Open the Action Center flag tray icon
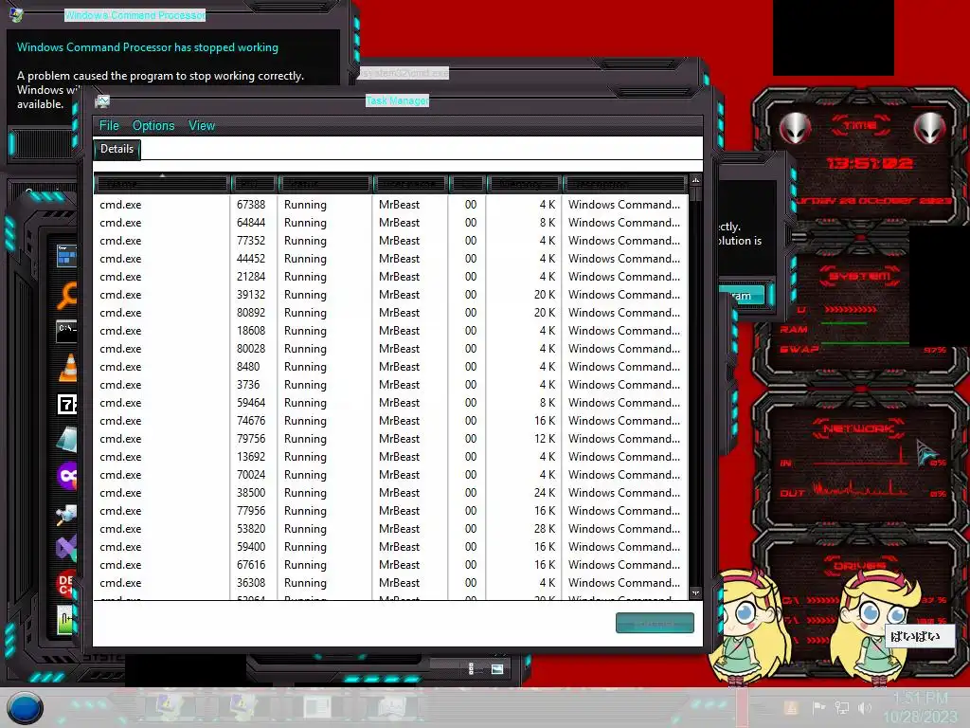Viewport: 970px width, 728px height. (819, 707)
